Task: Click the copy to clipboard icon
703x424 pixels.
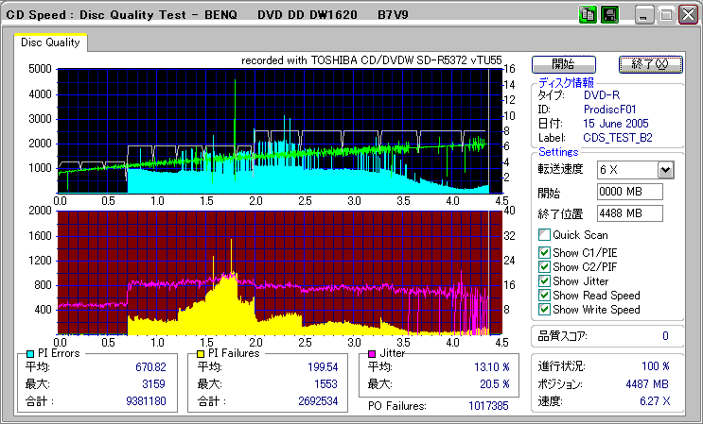Action: (x=587, y=15)
